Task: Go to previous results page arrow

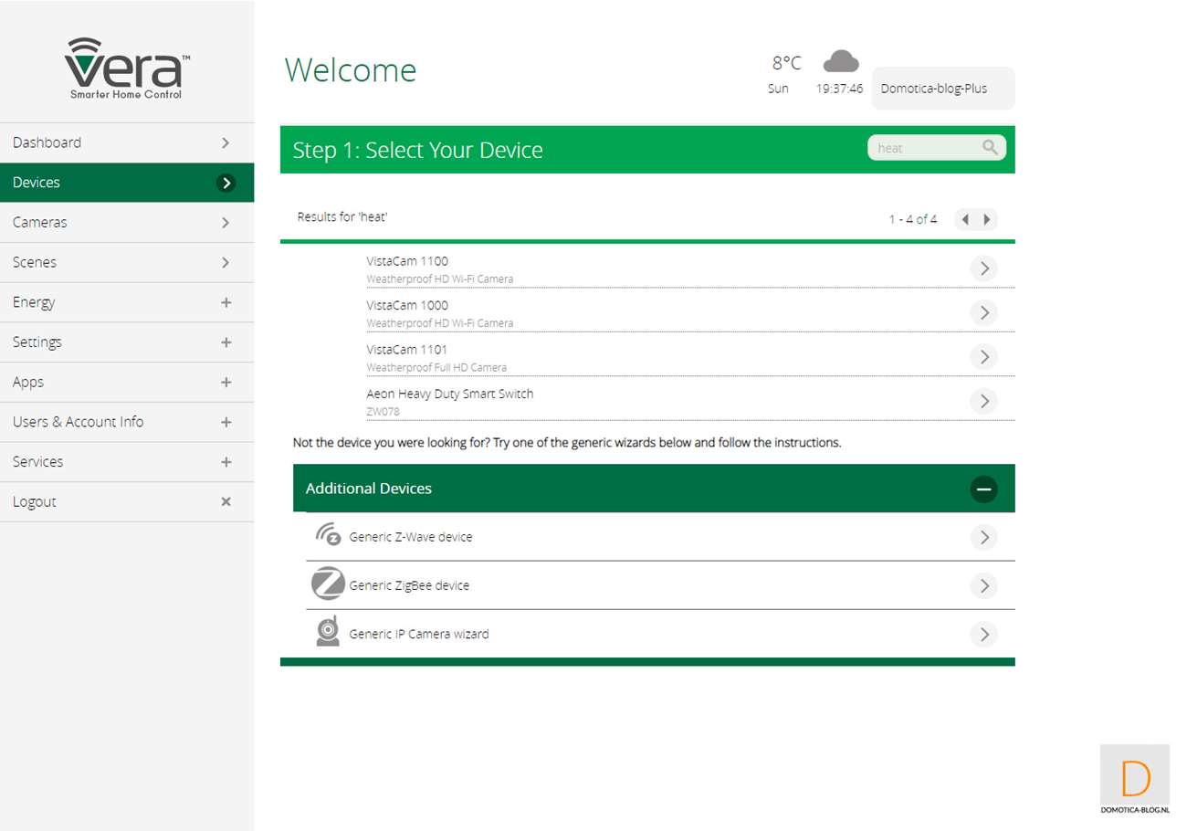Action: [965, 219]
